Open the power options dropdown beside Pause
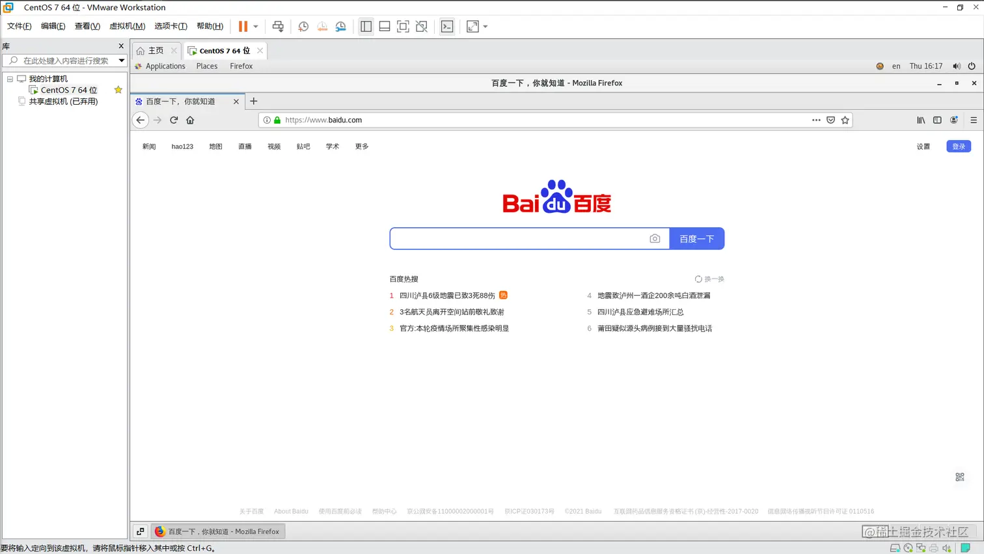 click(x=256, y=27)
